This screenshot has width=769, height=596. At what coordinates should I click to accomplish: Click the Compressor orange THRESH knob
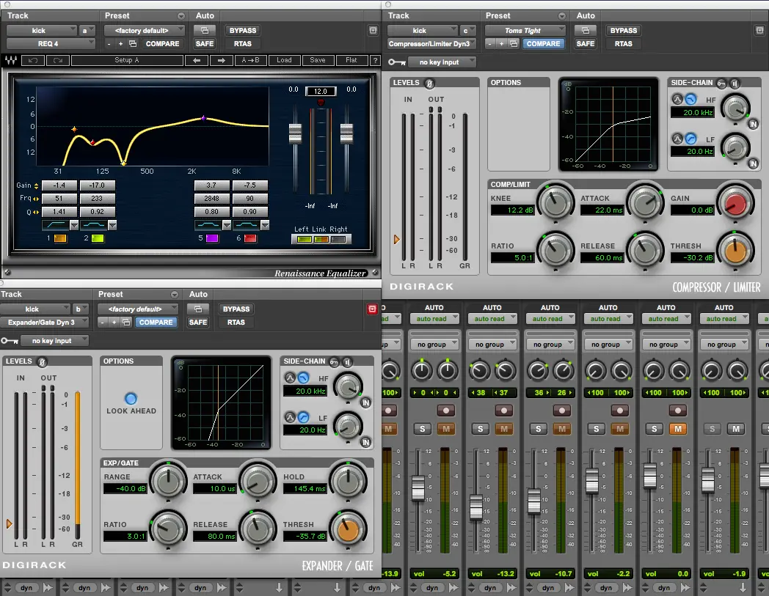[x=735, y=251]
